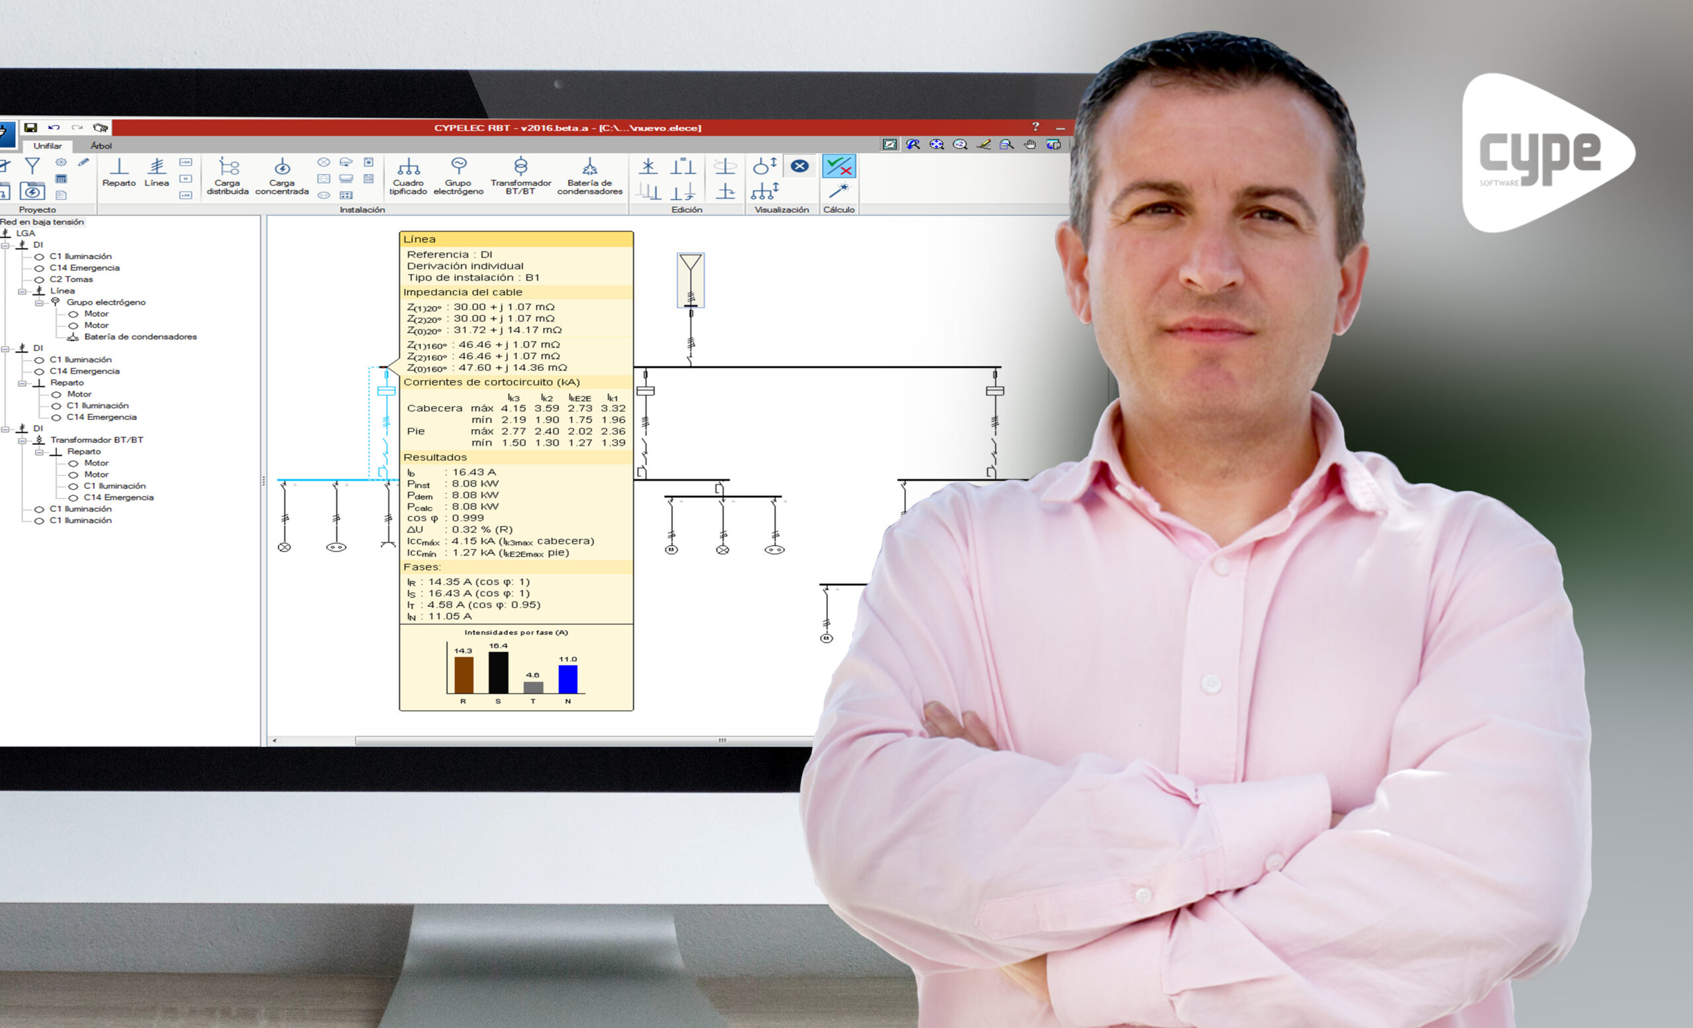Redo the undone action
Image resolution: width=1693 pixels, height=1028 pixels.
point(77,128)
